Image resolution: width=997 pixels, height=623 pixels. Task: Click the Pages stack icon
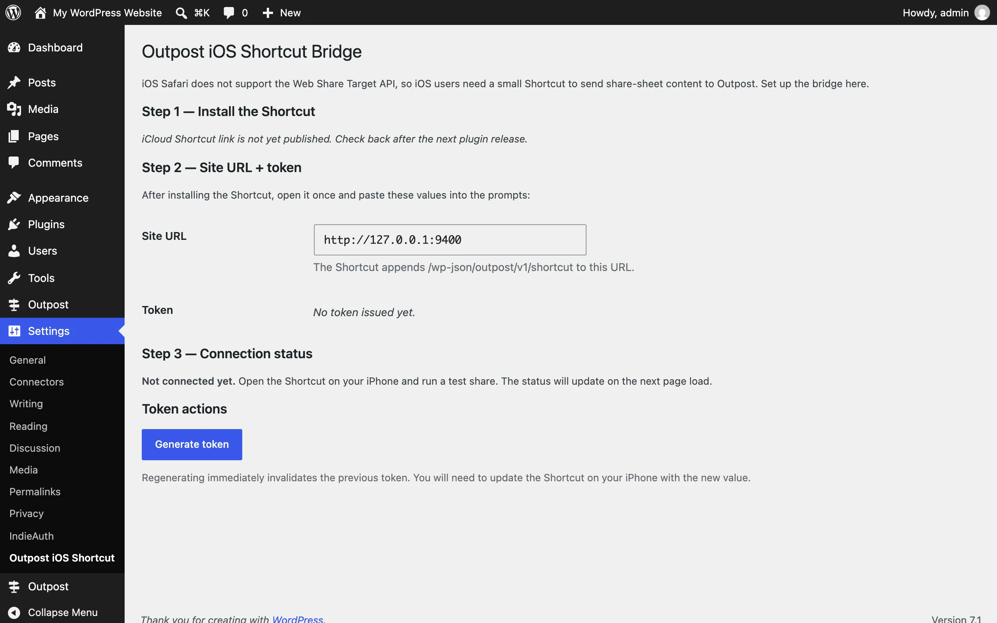(x=14, y=136)
